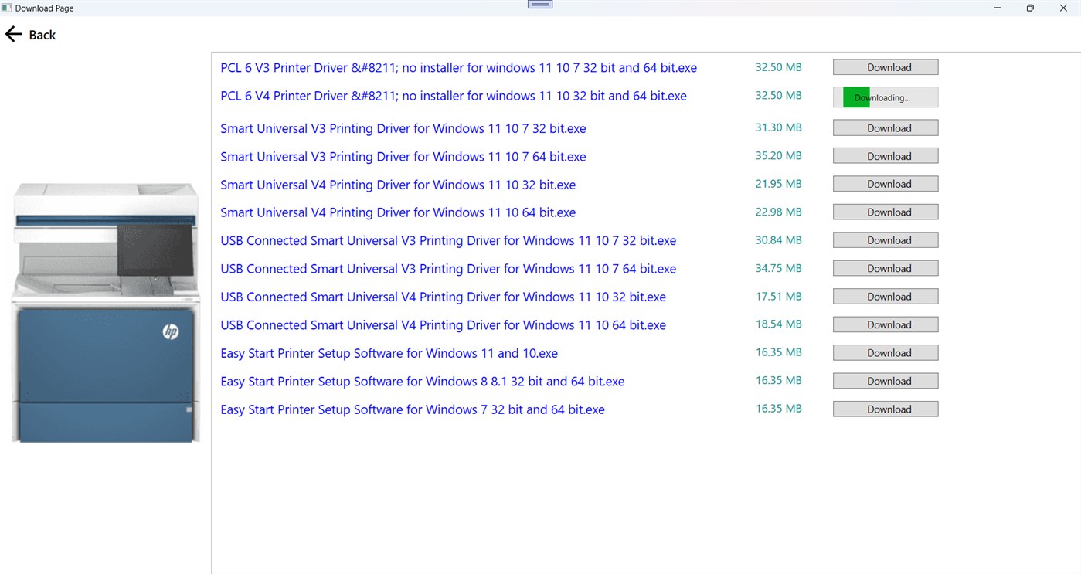Open Easy Start Setup Software for Windows 7 link
The height and width of the screenshot is (574, 1081).
point(413,409)
